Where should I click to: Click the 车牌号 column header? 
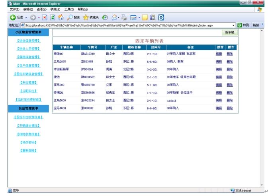click(x=92, y=47)
